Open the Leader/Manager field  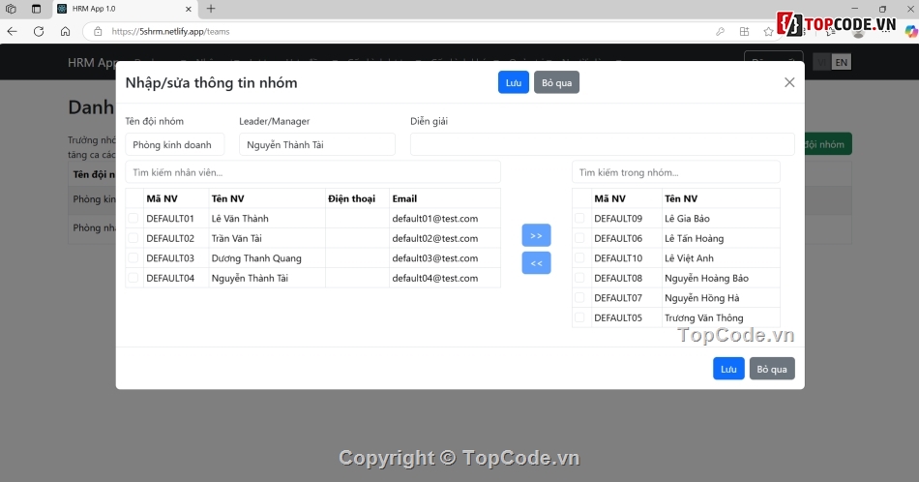[x=317, y=144]
